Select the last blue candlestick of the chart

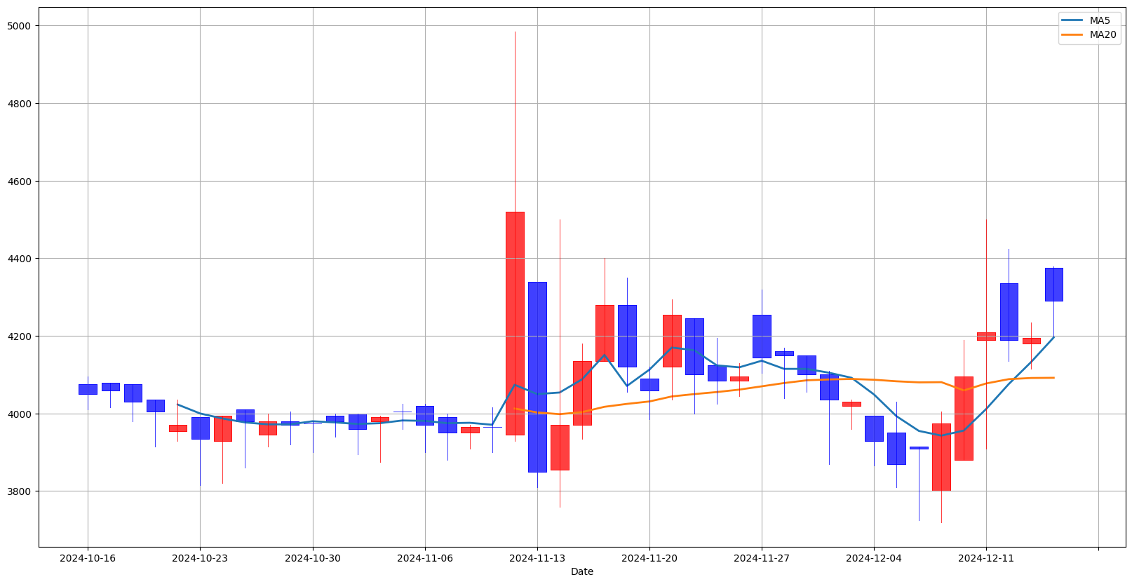click(1053, 285)
